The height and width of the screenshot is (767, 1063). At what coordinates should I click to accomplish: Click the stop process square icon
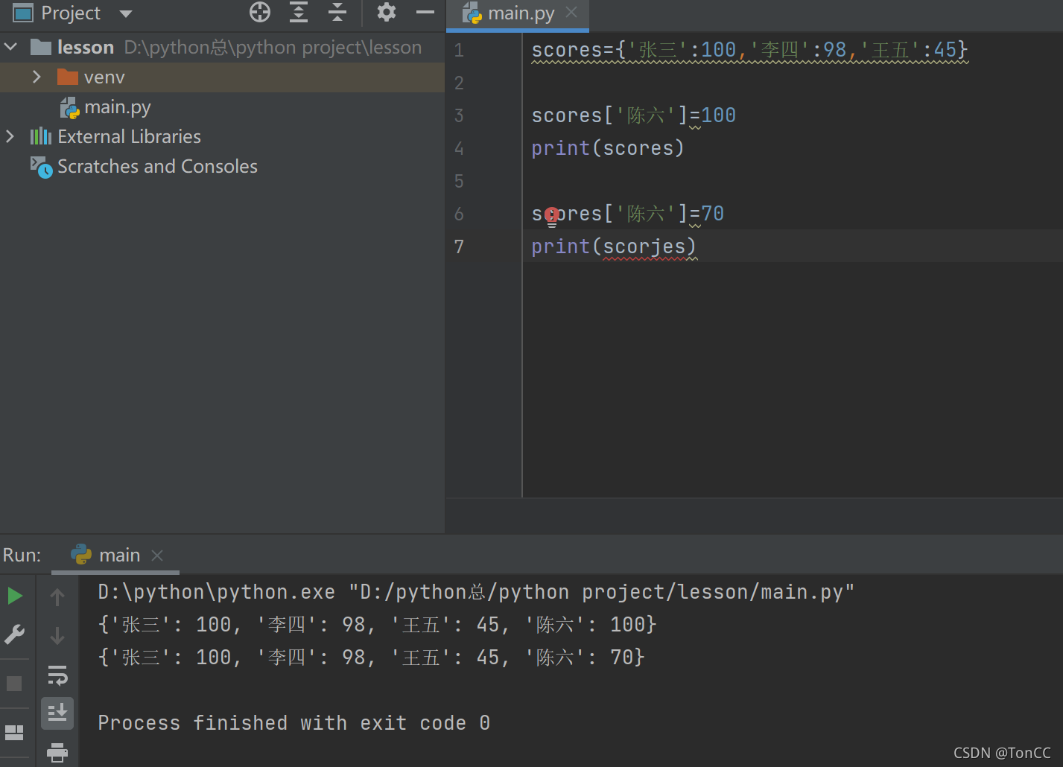tap(14, 683)
